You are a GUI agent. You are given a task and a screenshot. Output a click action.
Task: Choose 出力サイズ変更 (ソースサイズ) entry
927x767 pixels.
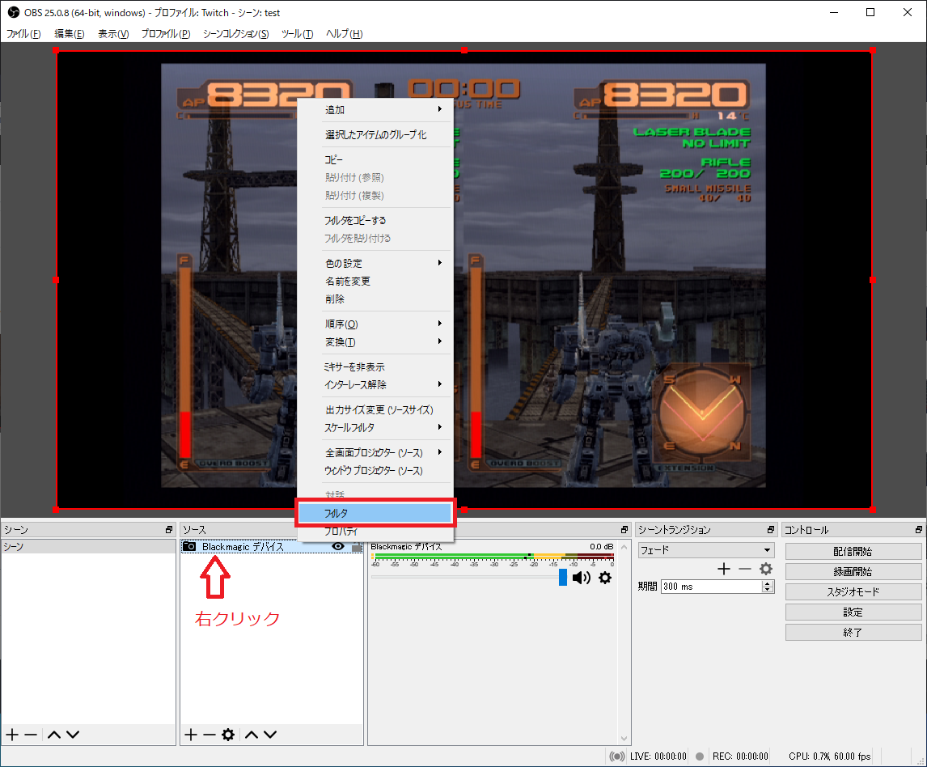[x=375, y=410]
